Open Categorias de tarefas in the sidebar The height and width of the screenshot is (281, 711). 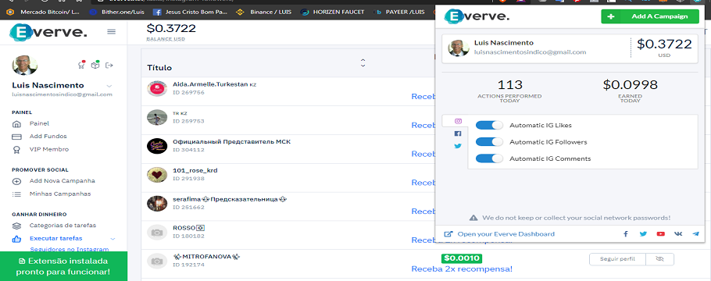(63, 226)
